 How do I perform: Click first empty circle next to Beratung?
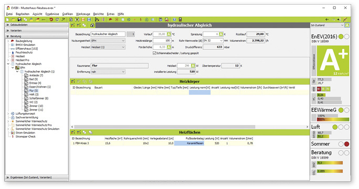[x=341, y=153]
